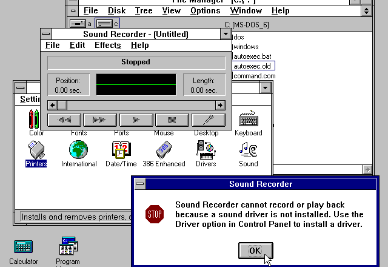Click the Control Panel status bar text
Viewport: 388px width, 267px height.
pos(77,217)
